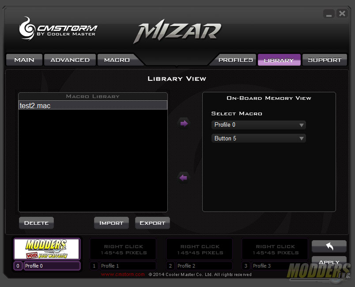Click the purple left arrow to retrieve macro
This screenshot has height=287, width=355.
[183, 177]
